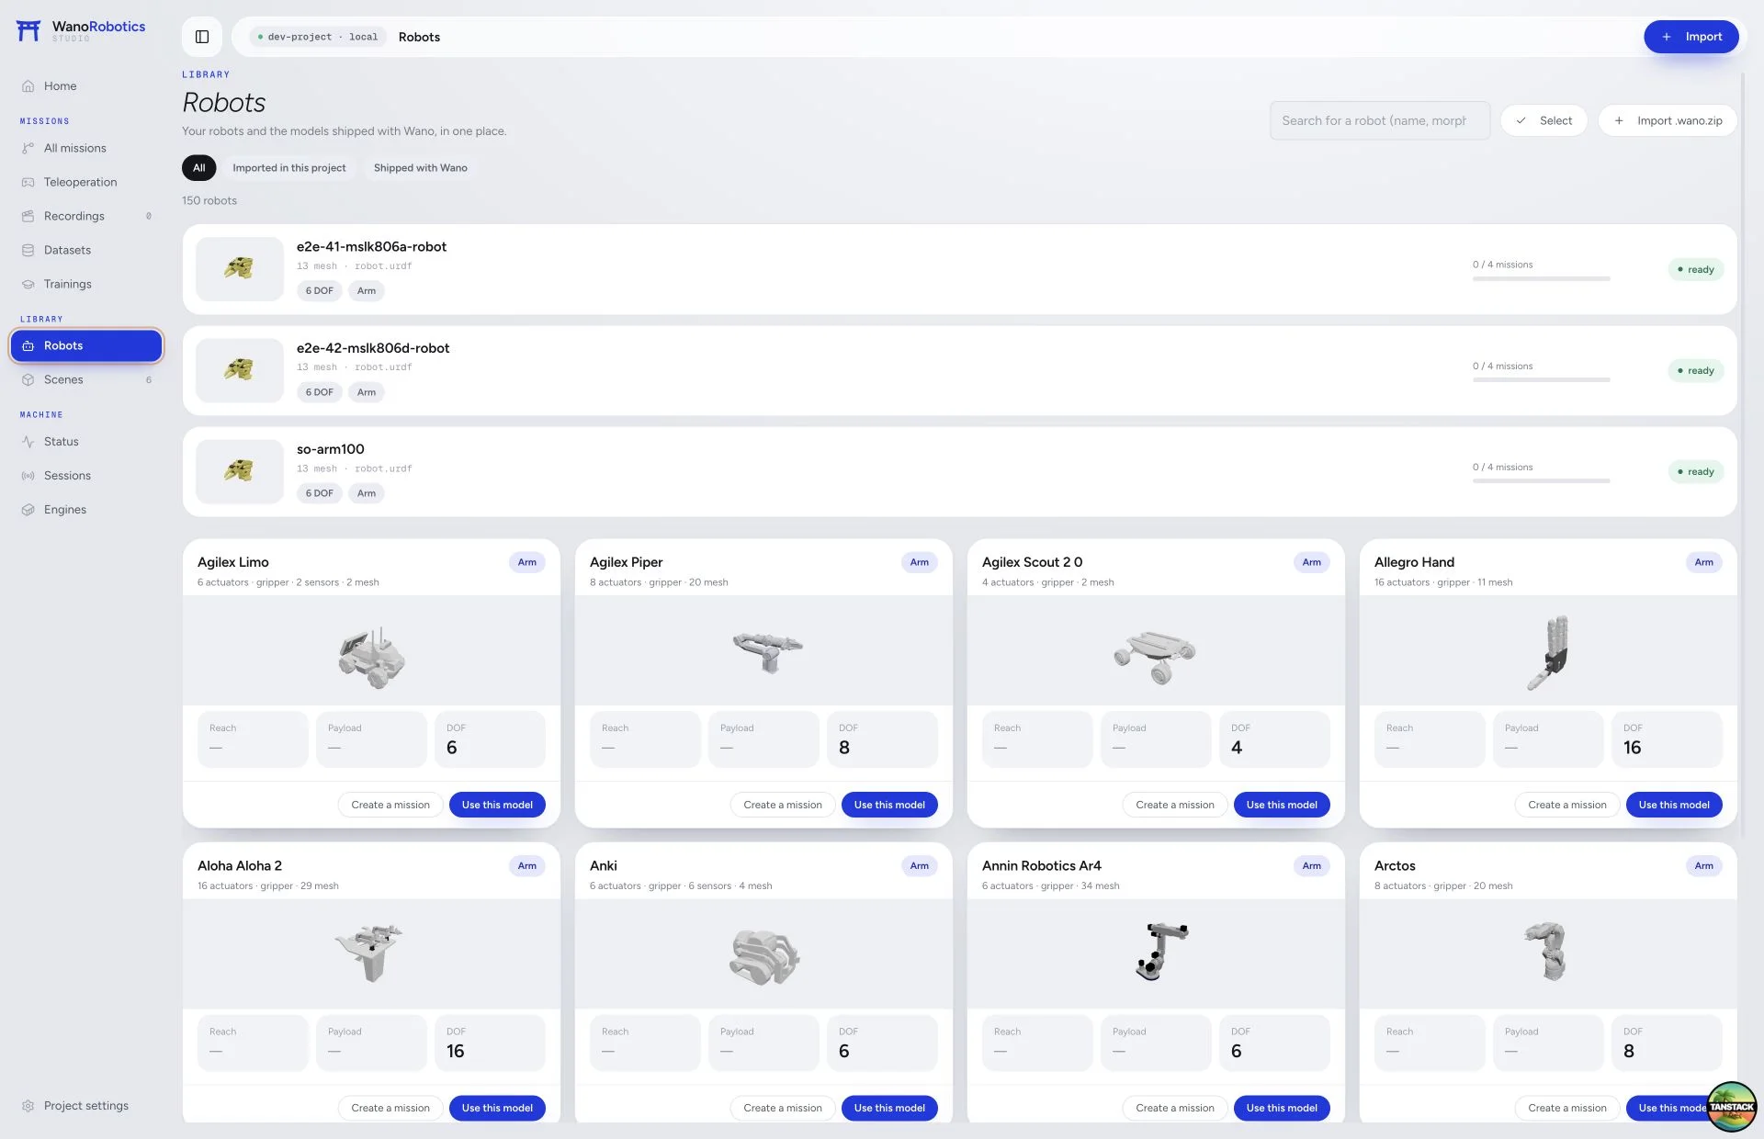
Task: Use this model for Annin Robotics Ar4
Action: click(1282, 1108)
